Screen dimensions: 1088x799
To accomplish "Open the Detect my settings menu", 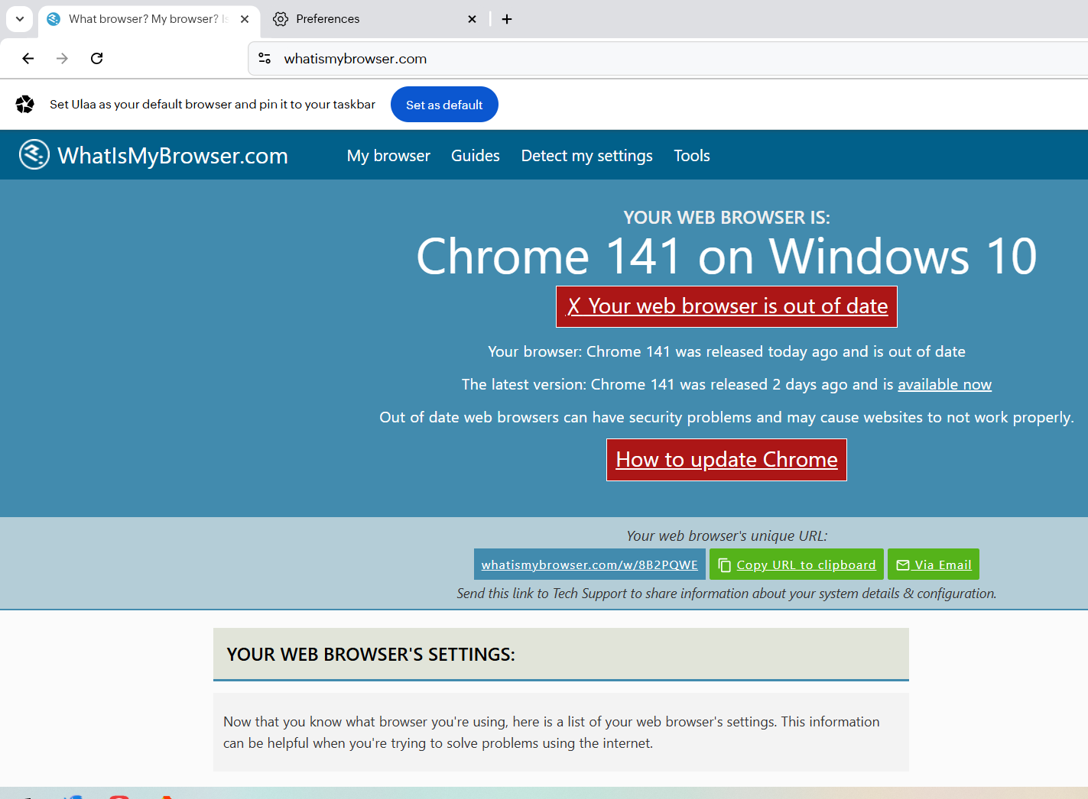I will coord(587,156).
